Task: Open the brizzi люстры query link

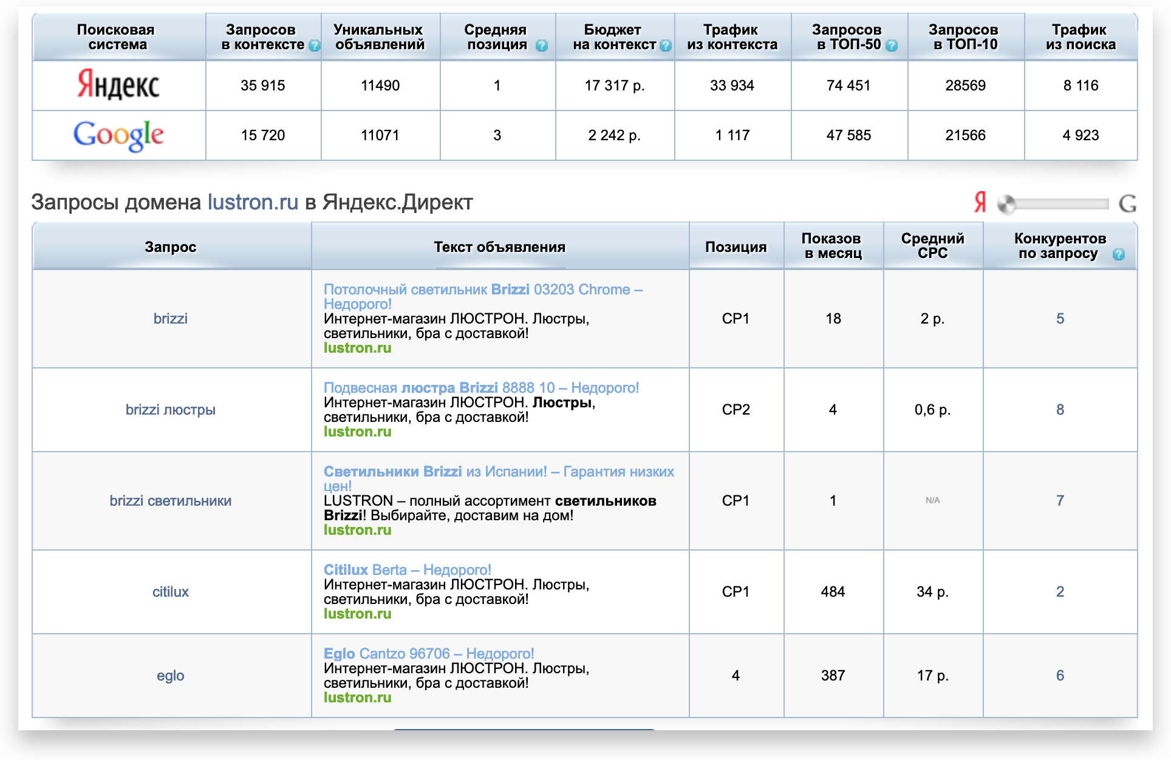Action: 170,410
